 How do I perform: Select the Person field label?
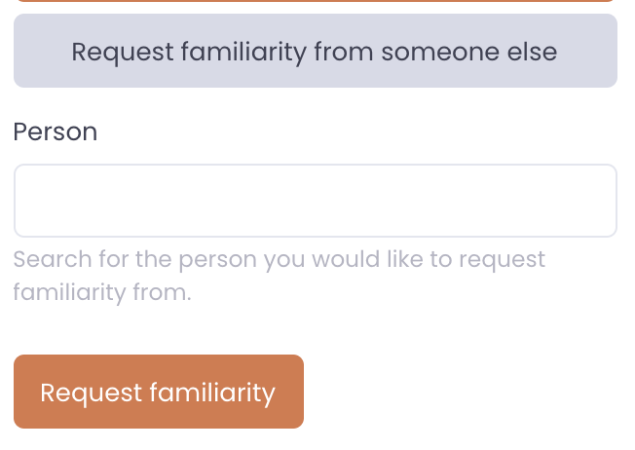56,132
